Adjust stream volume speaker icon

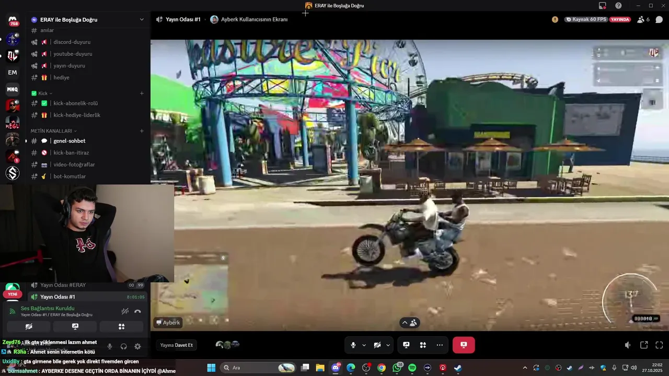628,345
